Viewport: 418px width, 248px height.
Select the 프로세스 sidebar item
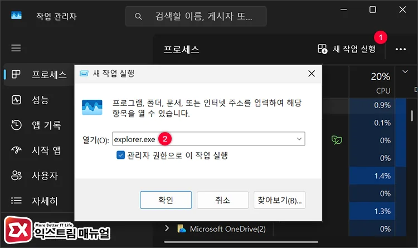39,75
